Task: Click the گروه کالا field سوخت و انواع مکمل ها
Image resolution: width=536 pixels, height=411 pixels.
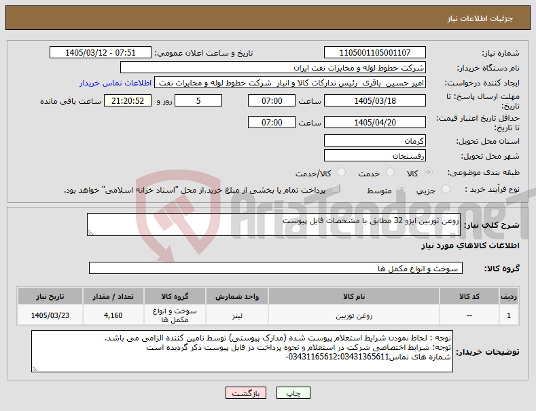Action: pos(276,269)
